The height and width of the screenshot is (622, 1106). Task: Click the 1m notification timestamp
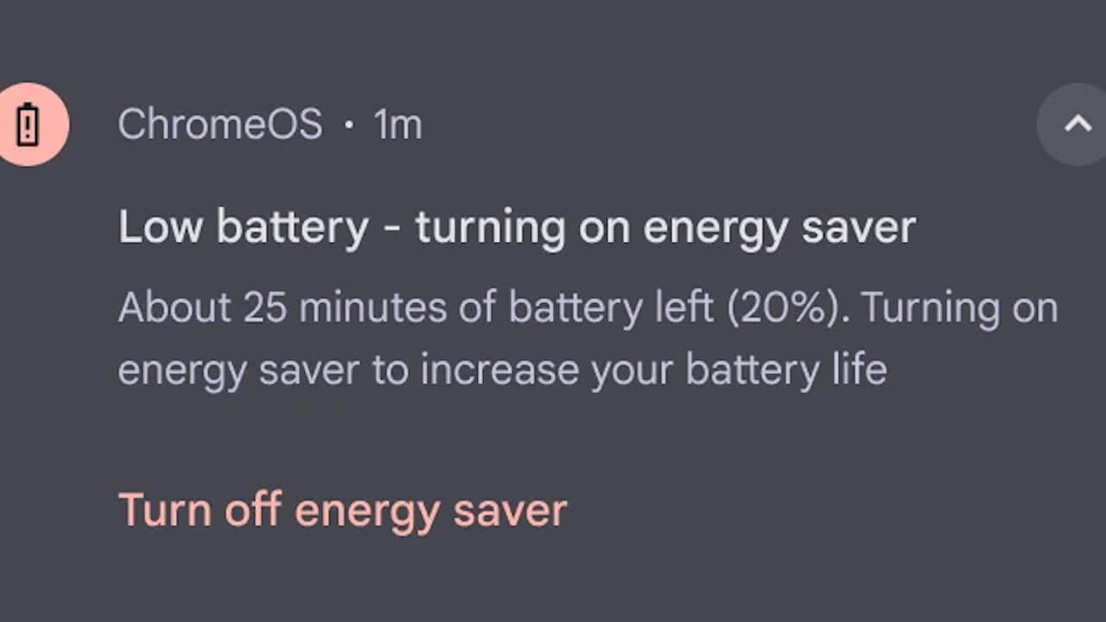[397, 125]
